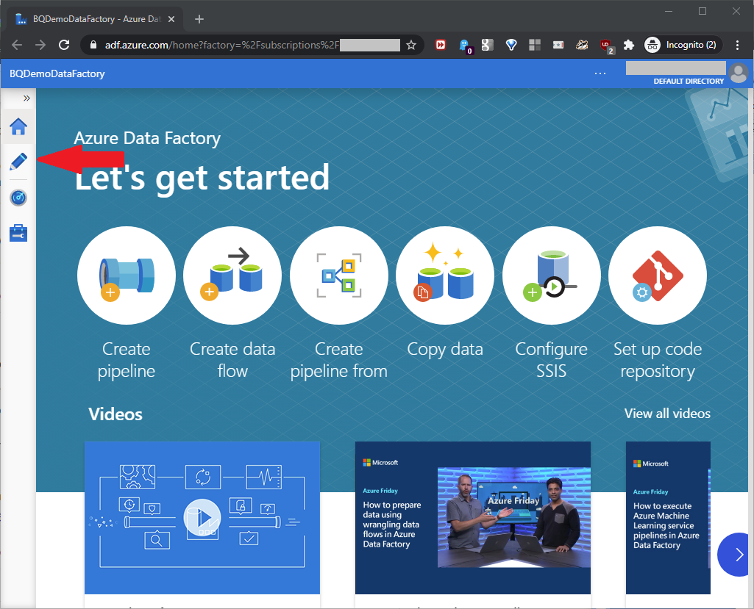Image resolution: width=754 pixels, height=609 pixels.
Task: Click the red double-arrow extension icon
Action: click(440, 45)
